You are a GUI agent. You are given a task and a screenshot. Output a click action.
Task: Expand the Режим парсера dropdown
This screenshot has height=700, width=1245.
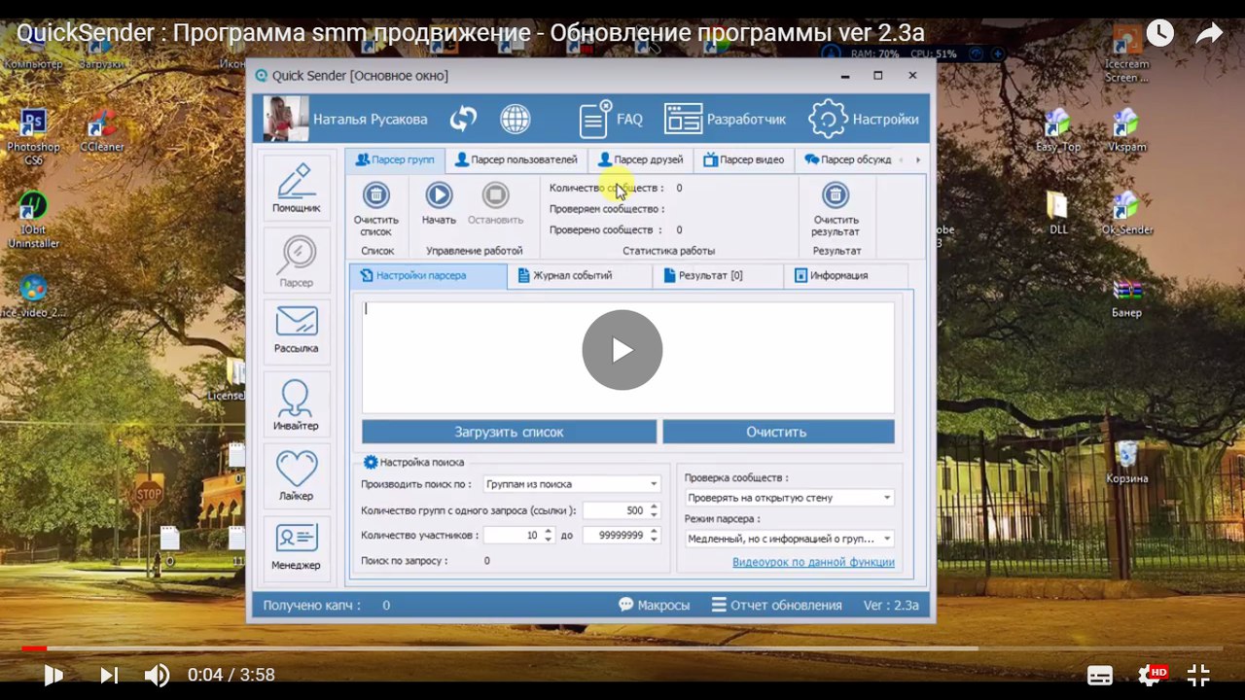[788, 539]
